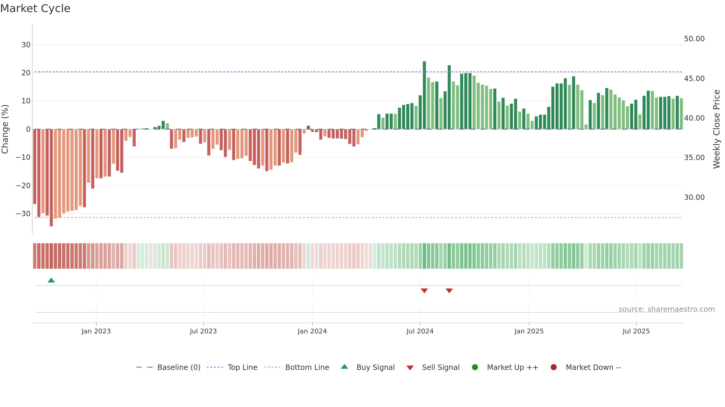Viewport: 725px width, 407px height.
Task: Click the darkest red heatmap strip cell
Action: pyautogui.click(x=51, y=256)
